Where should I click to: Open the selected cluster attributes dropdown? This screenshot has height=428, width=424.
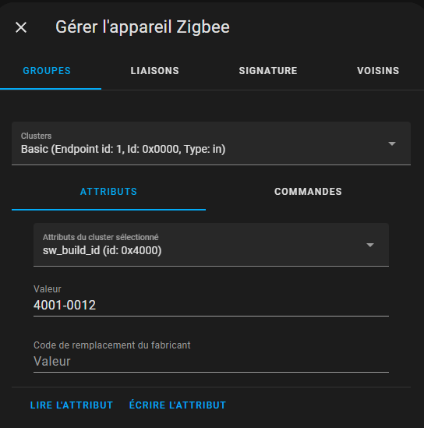(x=211, y=245)
